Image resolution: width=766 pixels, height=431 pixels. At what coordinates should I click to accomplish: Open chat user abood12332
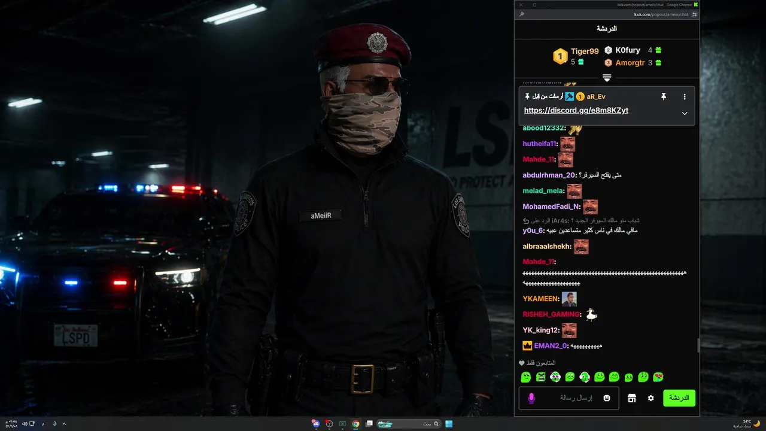click(543, 128)
